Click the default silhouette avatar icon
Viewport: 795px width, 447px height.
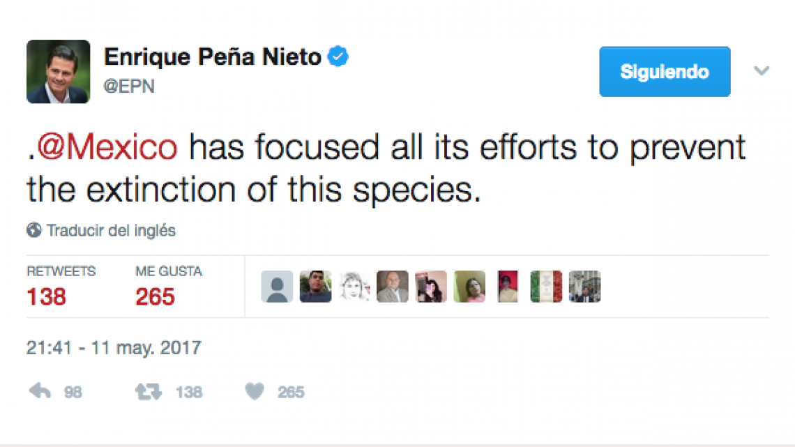point(277,286)
